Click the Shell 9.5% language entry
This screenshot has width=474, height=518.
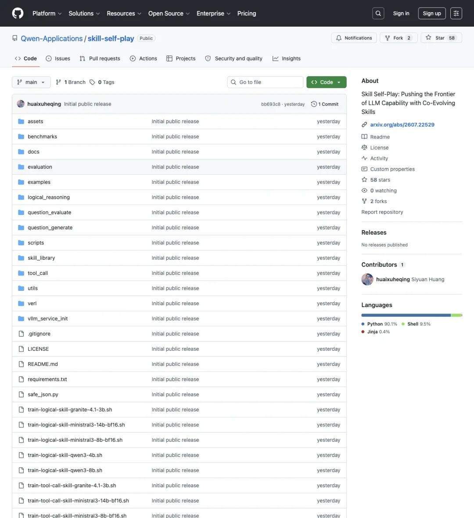coord(416,324)
